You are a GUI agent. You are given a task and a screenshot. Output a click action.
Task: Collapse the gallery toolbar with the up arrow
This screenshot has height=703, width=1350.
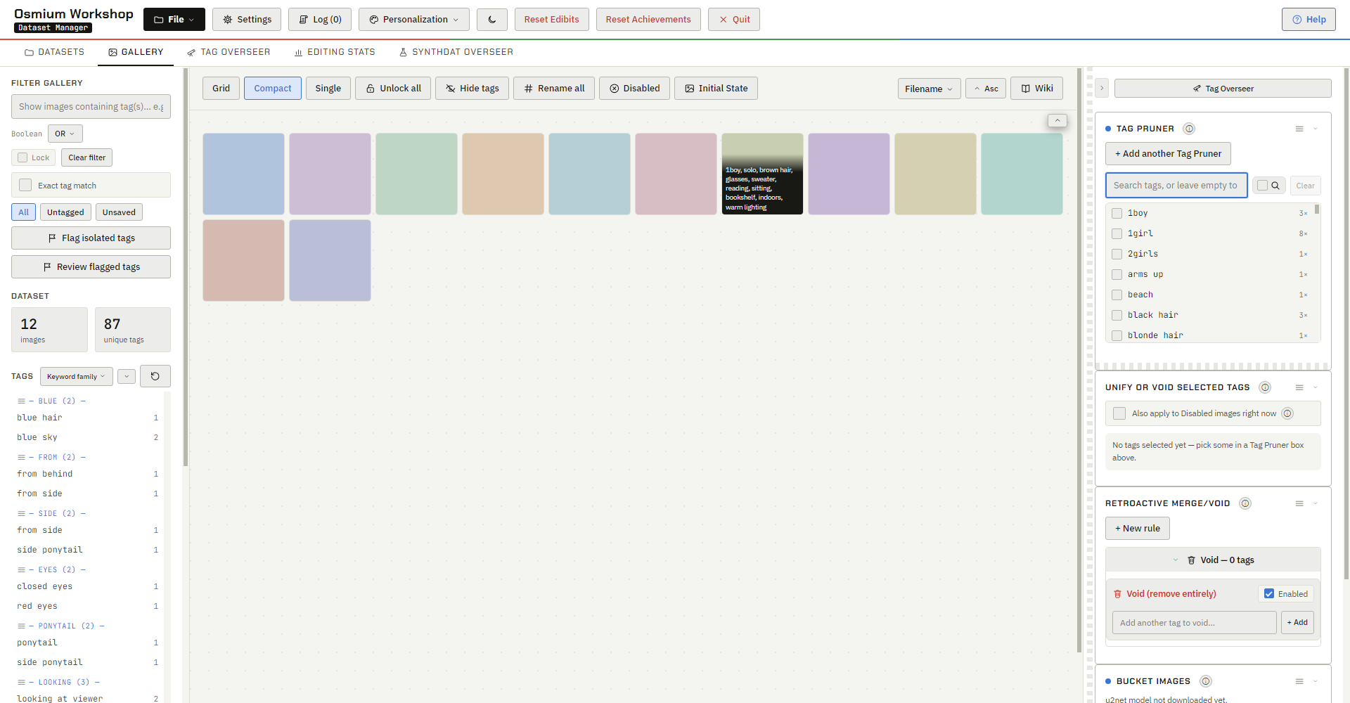(1057, 120)
